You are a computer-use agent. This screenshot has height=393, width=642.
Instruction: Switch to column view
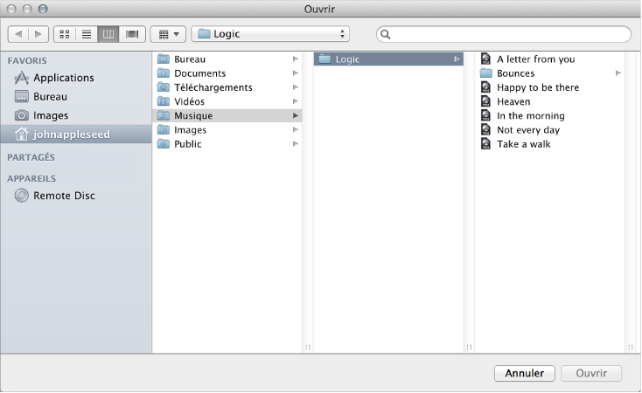pyautogui.click(x=108, y=34)
